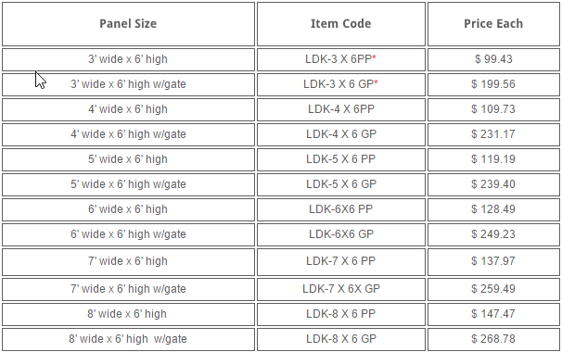Select 6' wide x 6' high w/gate cell
Image resolution: width=562 pixels, height=352 pixels.
click(128, 235)
